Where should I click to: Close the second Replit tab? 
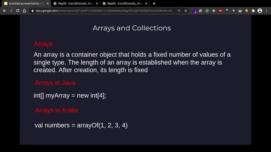pyautogui.click(x=146, y=3)
